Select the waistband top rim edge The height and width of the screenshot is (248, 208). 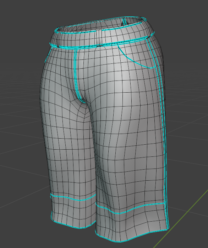click(101, 24)
